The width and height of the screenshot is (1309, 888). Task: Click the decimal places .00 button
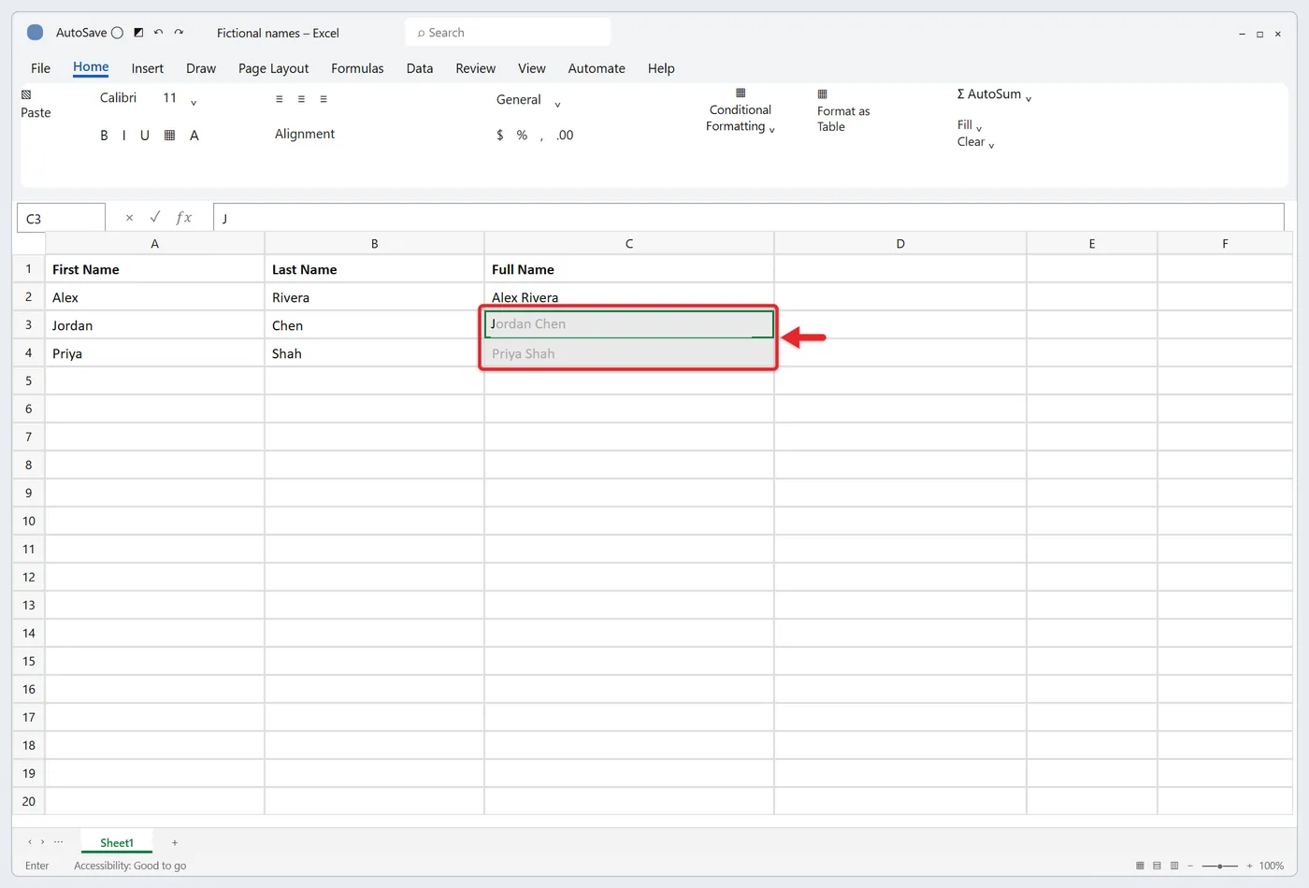565,136
